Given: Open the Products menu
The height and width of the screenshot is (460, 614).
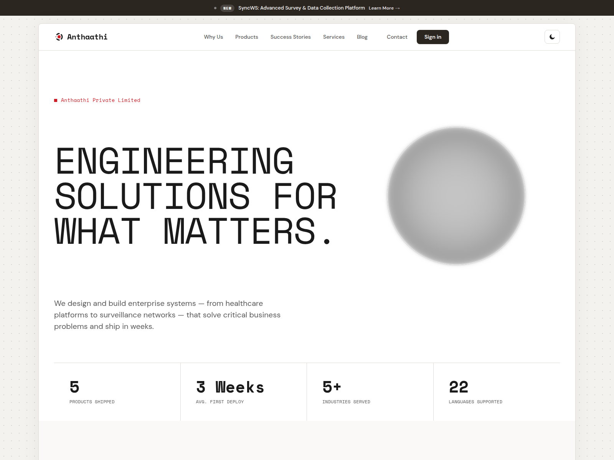Looking at the screenshot, I should (x=246, y=37).
